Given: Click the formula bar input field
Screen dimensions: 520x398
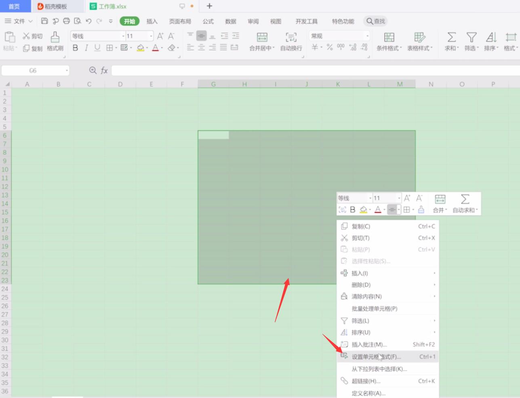Looking at the screenshot, I should 315,70.
